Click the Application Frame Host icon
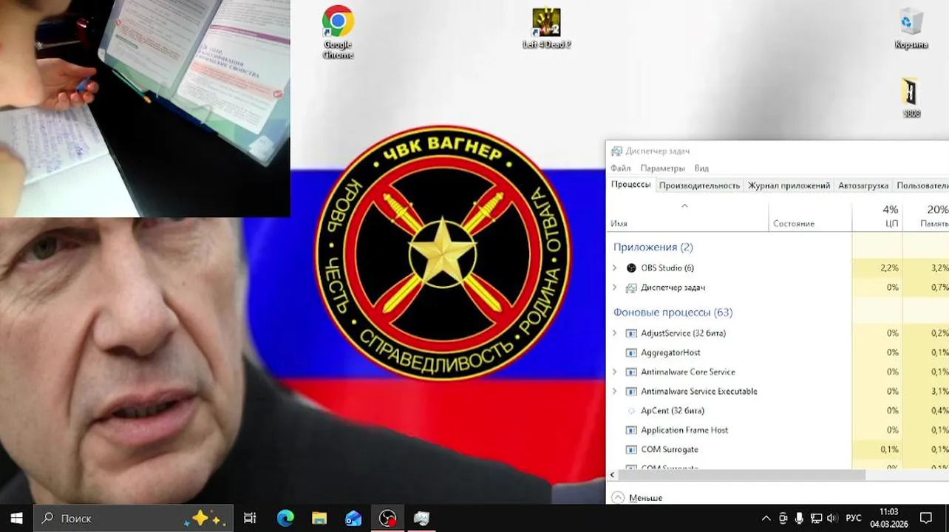The width and height of the screenshot is (949, 532). [631, 430]
